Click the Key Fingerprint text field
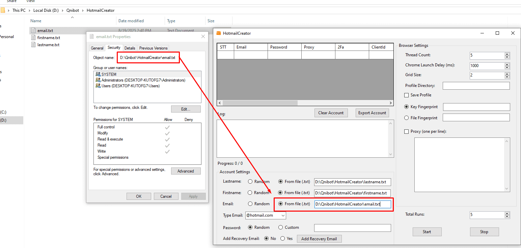The height and width of the screenshot is (248, 521). (x=476, y=107)
